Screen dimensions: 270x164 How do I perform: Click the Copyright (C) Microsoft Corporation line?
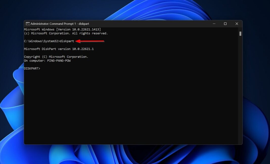coord(56,57)
